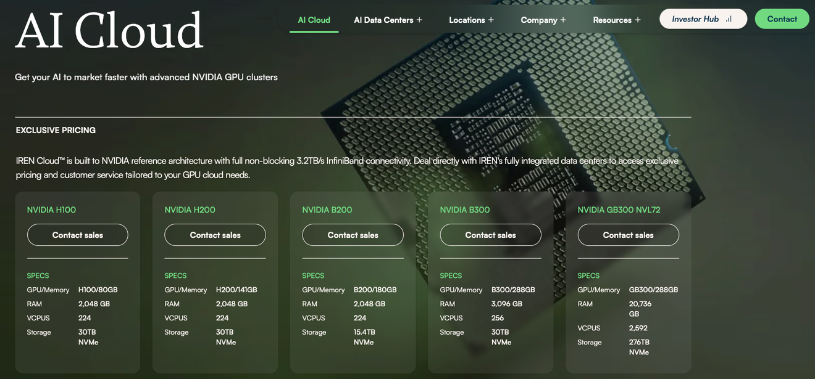Image resolution: width=815 pixels, height=379 pixels.
Task: Select the NVIDIA GB300 NVL72 heading
Action: pos(619,210)
